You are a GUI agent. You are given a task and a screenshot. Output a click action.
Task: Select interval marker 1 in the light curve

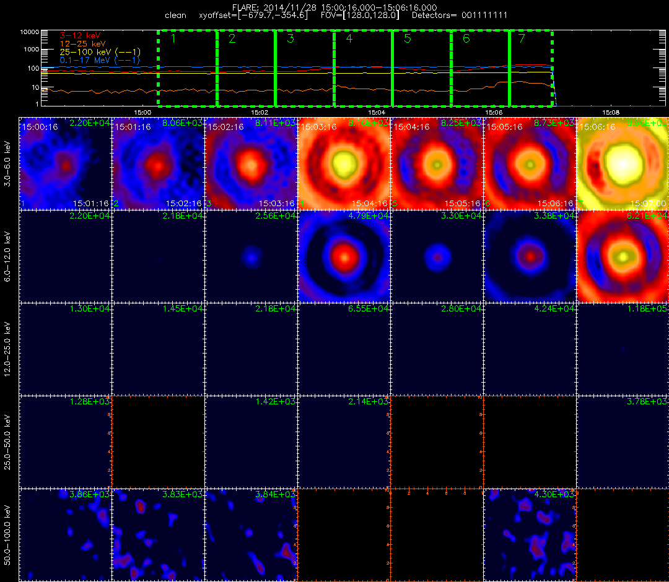pyautogui.click(x=173, y=39)
